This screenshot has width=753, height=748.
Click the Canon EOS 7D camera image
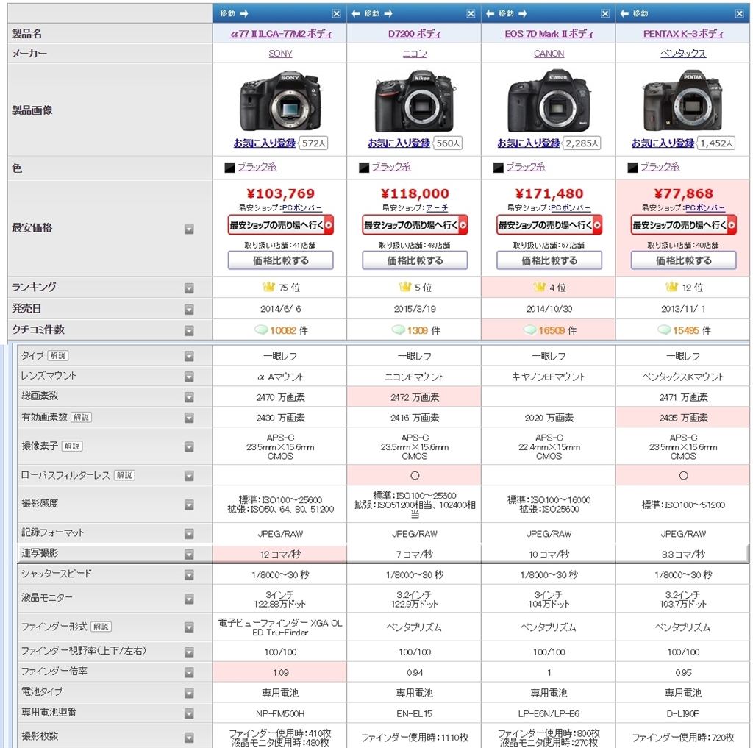(x=549, y=101)
